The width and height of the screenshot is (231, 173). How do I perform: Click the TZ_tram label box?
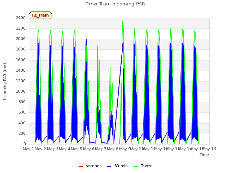(x=40, y=15)
